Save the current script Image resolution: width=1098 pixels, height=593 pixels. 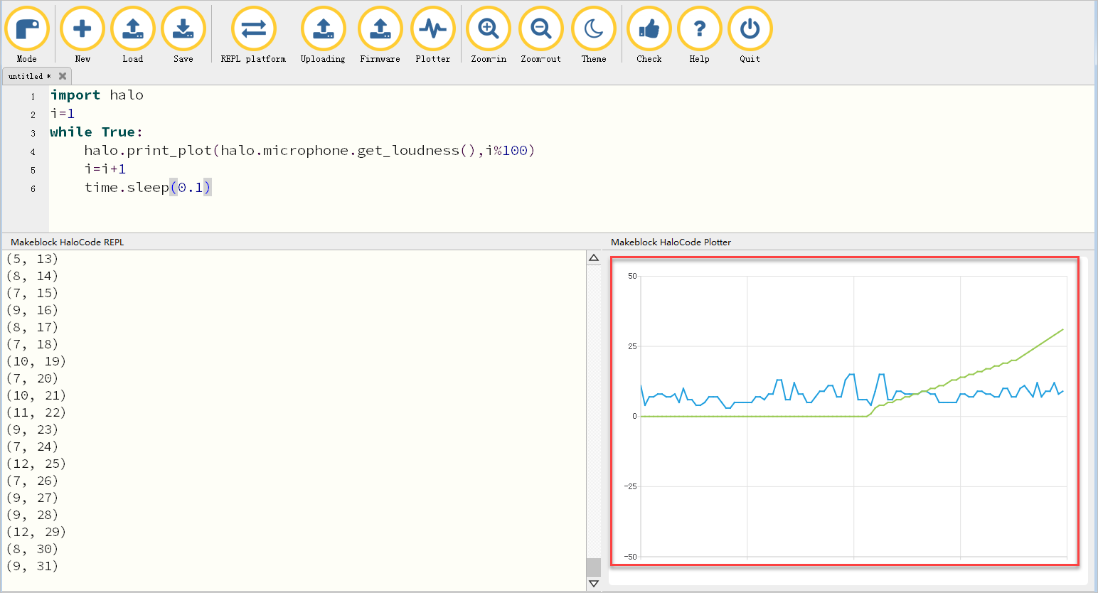(x=183, y=29)
